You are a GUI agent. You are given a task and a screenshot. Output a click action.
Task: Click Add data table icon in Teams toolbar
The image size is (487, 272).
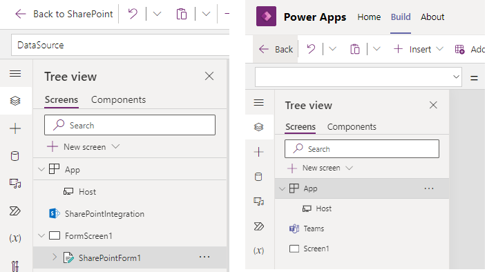tap(459, 50)
